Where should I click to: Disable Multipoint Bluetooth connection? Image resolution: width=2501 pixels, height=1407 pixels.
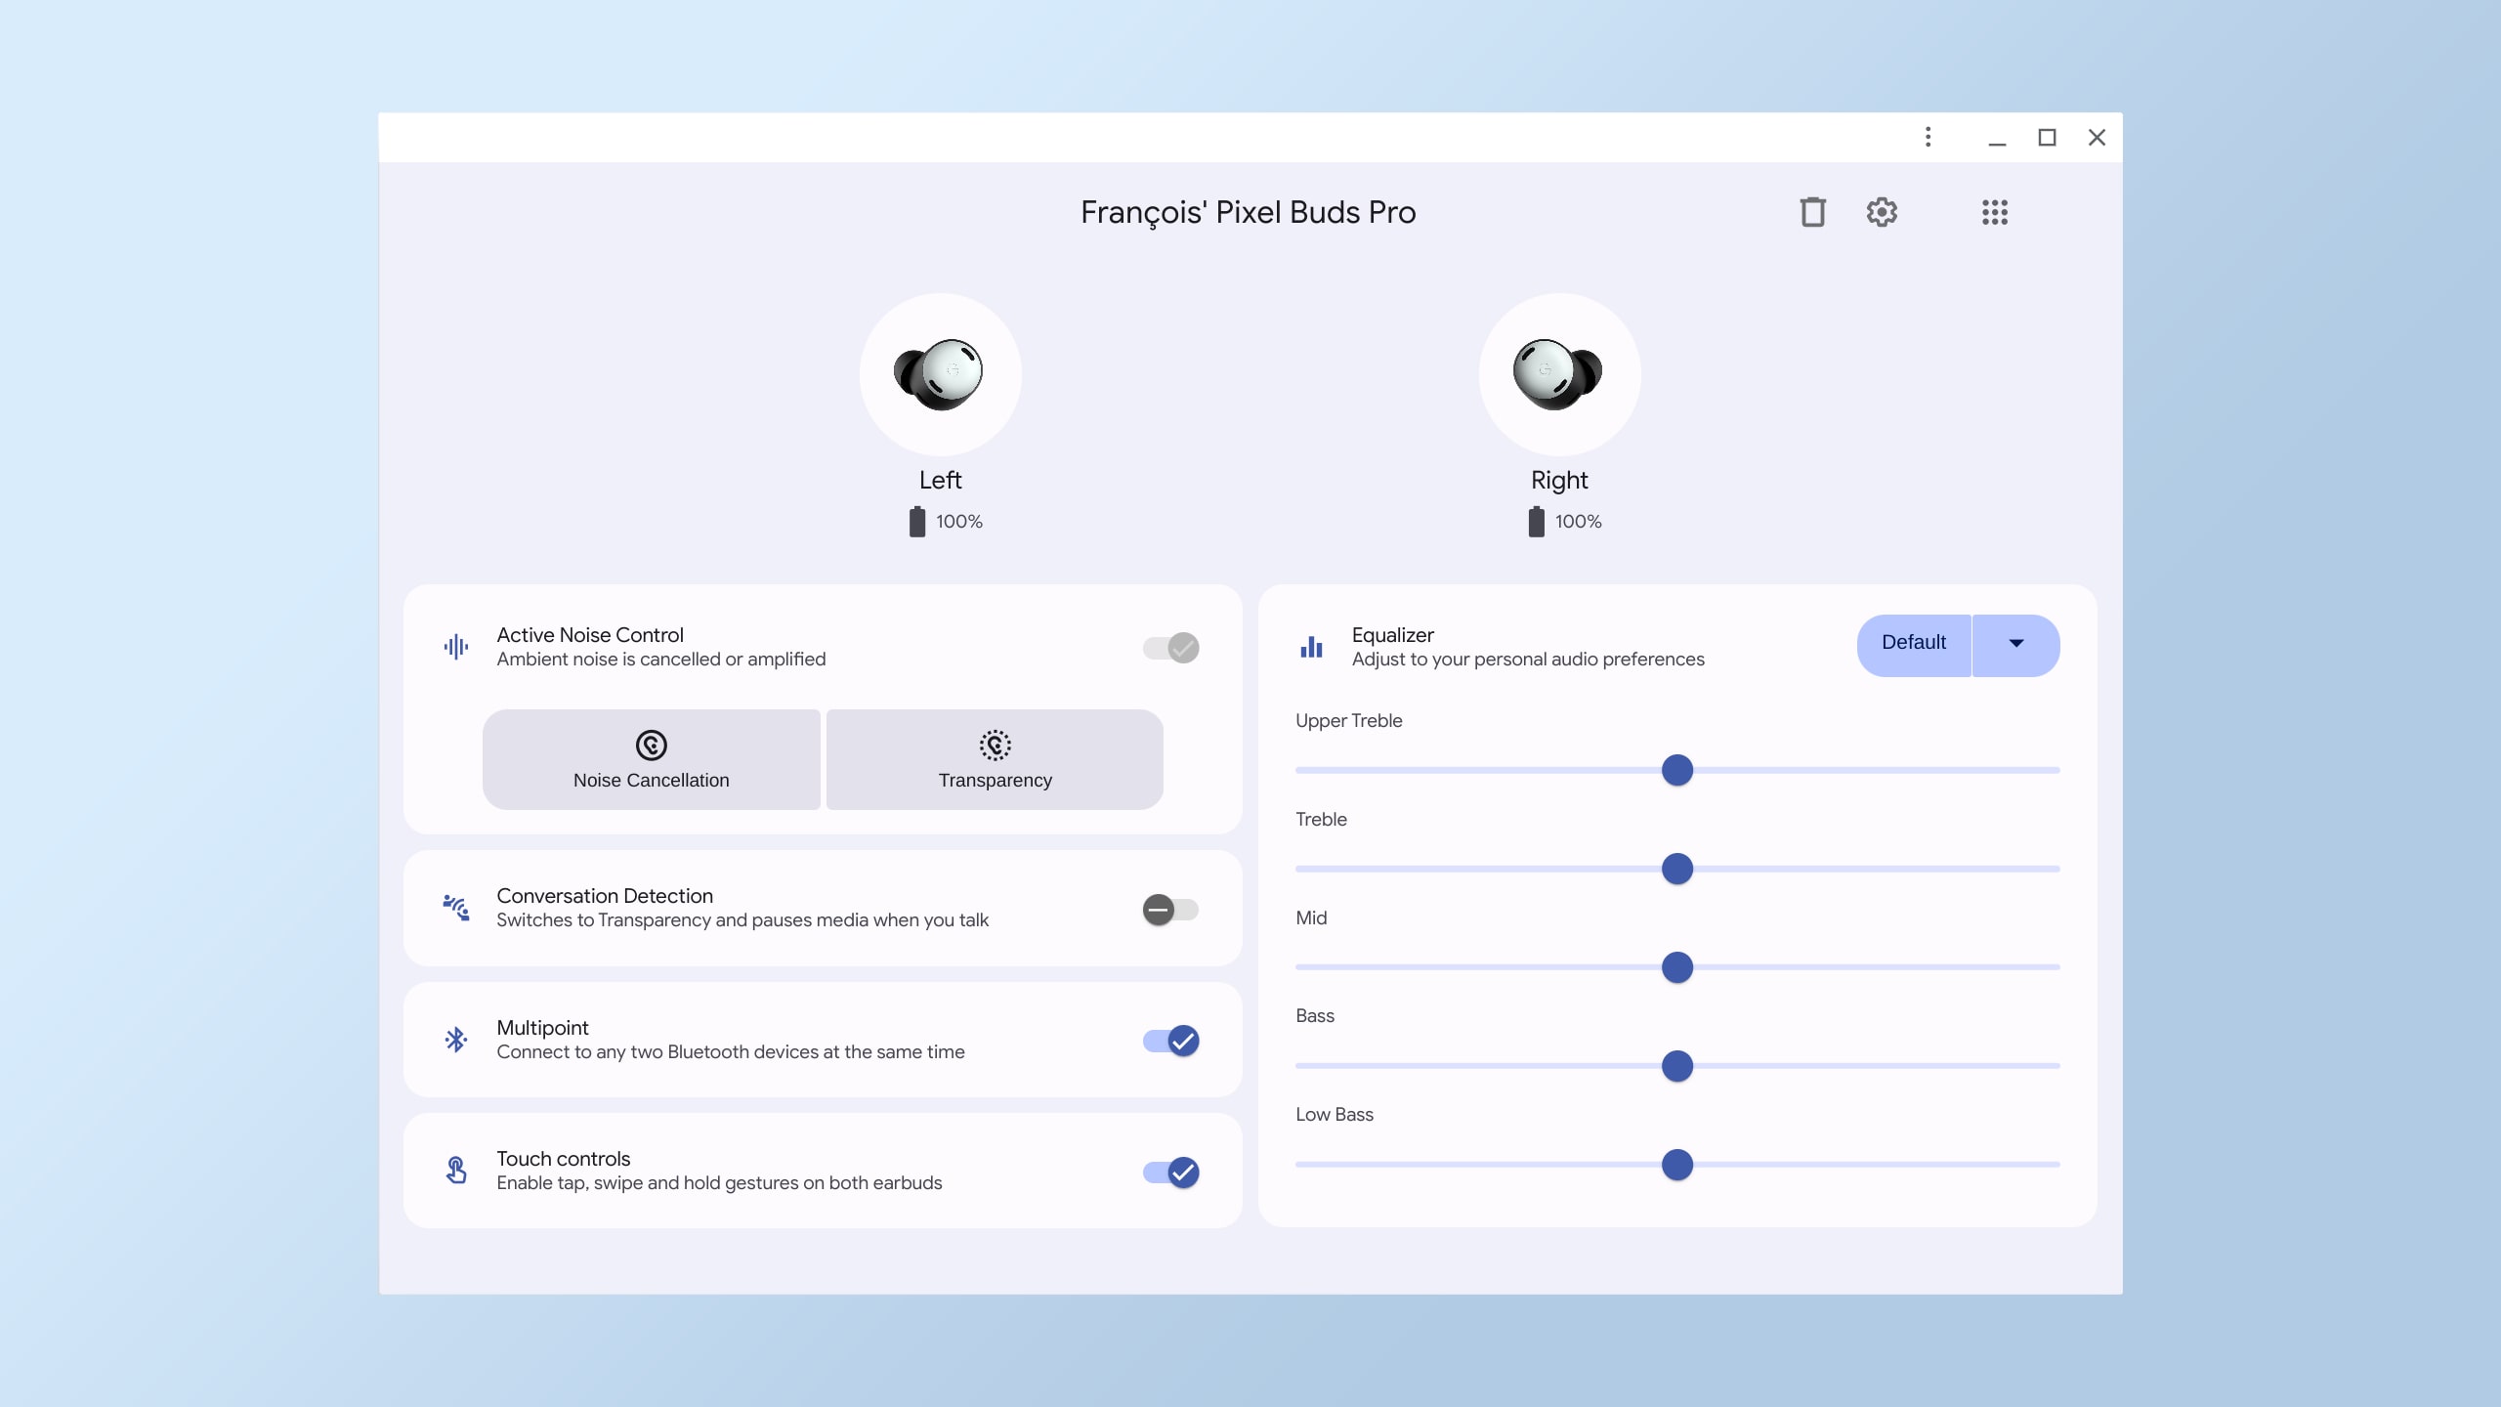(x=1169, y=1040)
